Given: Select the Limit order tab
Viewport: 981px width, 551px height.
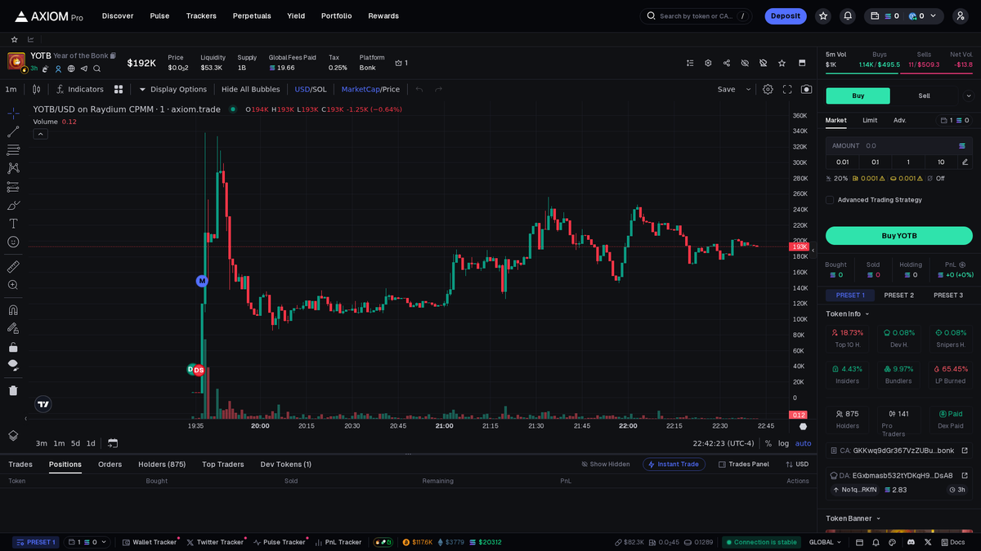Looking at the screenshot, I should [x=870, y=120].
